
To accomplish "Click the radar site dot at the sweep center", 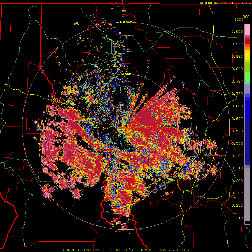I will point(126,126).
